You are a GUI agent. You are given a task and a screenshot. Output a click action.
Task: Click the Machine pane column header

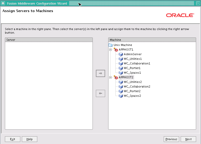pyautogui.click(x=152, y=40)
